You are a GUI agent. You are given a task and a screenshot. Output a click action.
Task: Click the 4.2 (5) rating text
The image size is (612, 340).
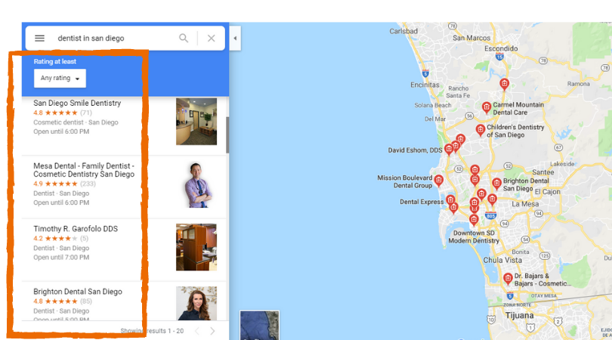pyautogui.click(x=61, y=239)
